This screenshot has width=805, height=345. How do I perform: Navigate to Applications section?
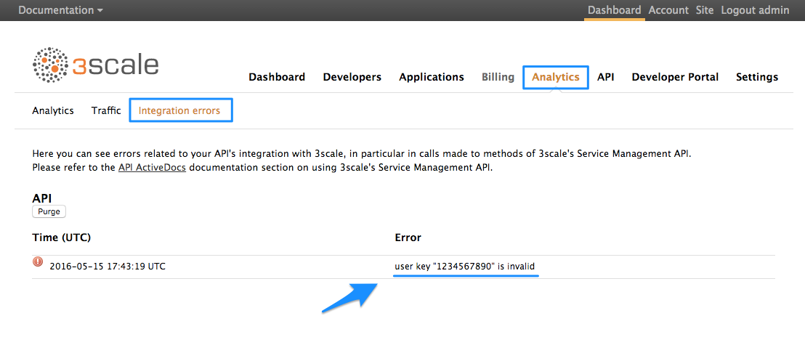point(431,77)
